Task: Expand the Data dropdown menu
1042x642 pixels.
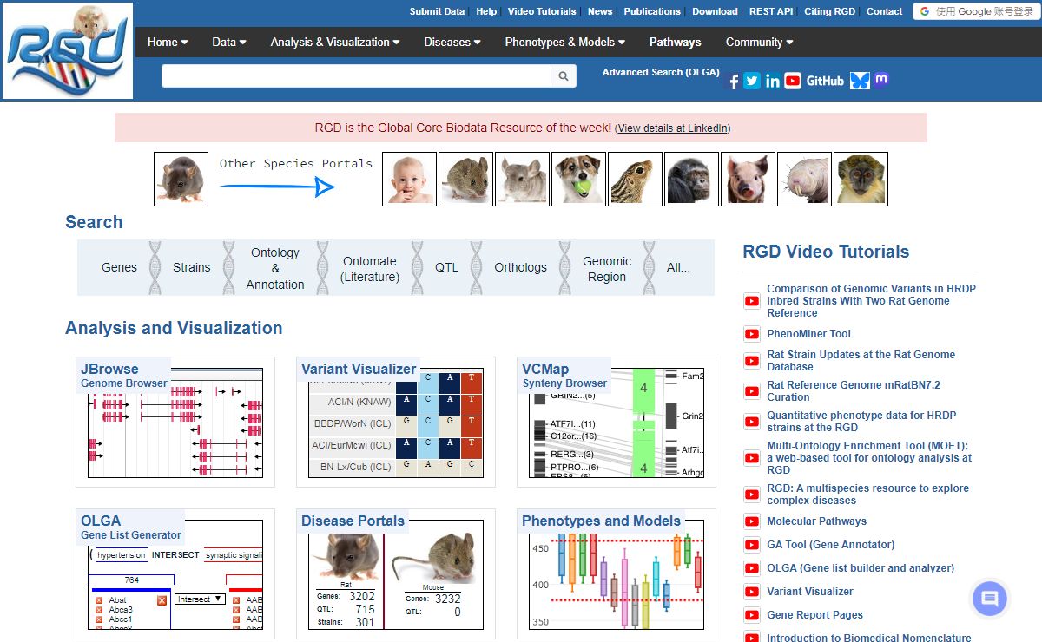Action: coord(229,42)
